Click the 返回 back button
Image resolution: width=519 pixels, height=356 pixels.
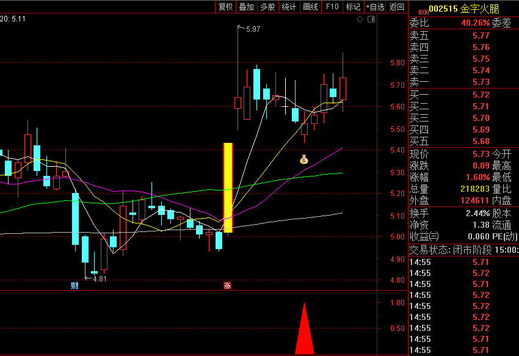(x=396, y=7)
